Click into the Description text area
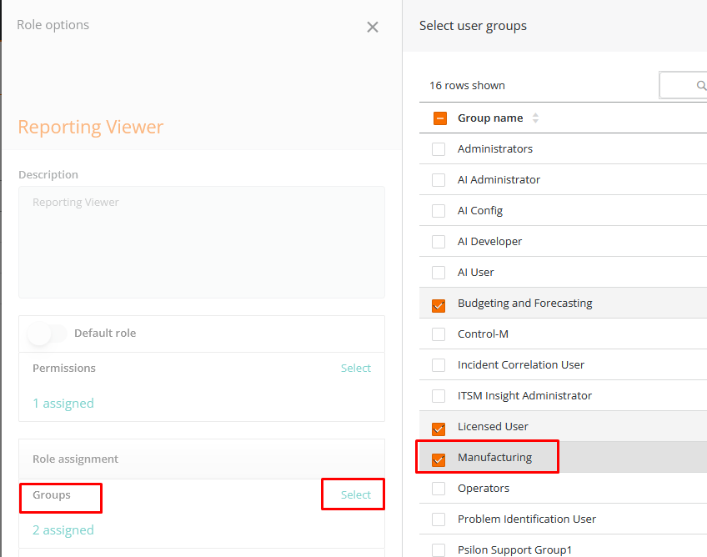This screenshot has width=707, height=557. (201, 242)
